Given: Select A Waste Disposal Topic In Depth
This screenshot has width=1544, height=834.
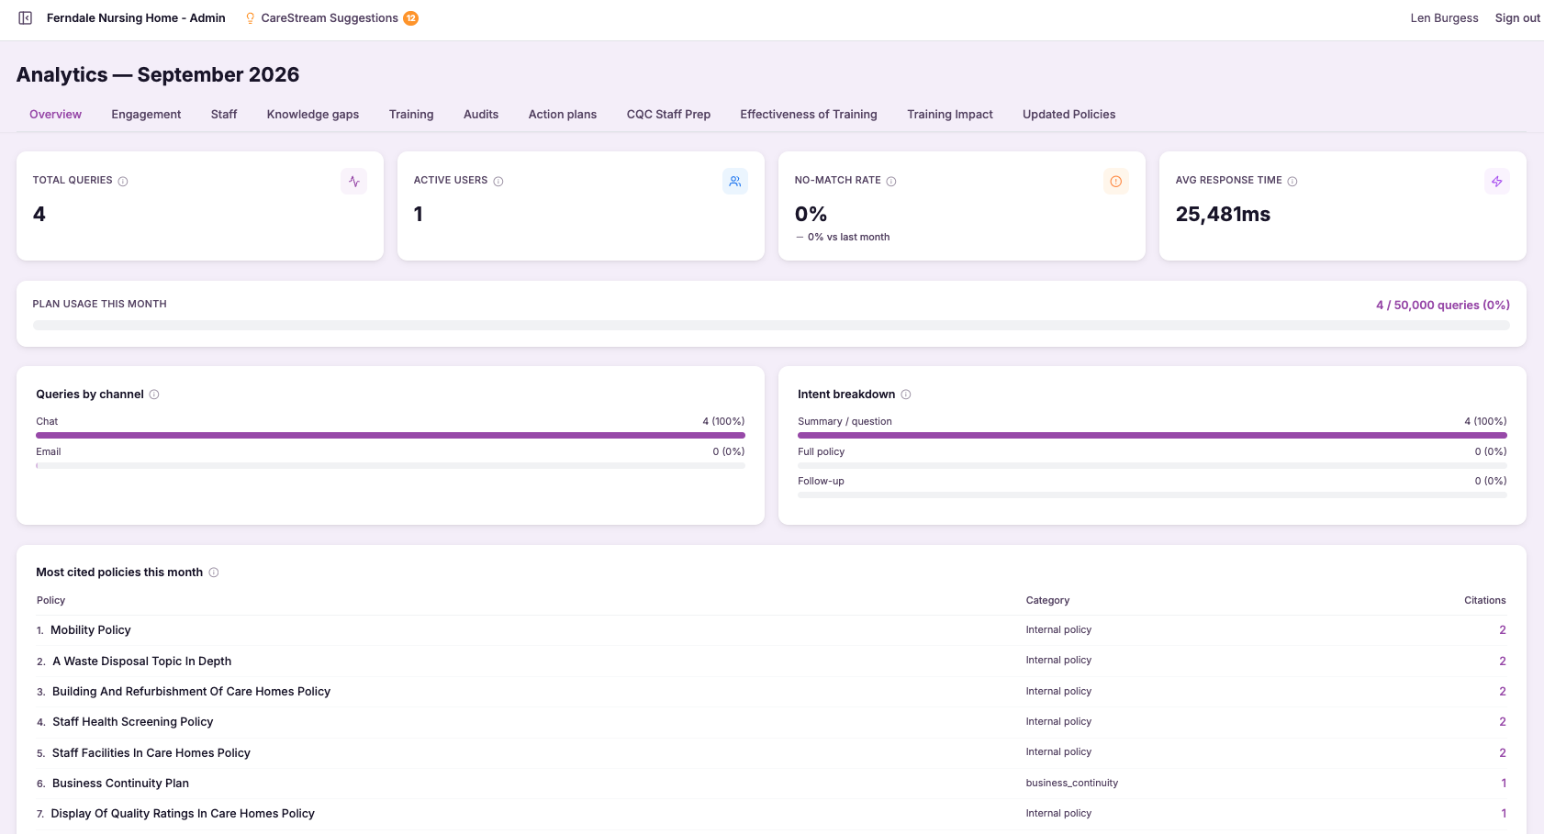Looking at the screenshot, I should (771, 662).
